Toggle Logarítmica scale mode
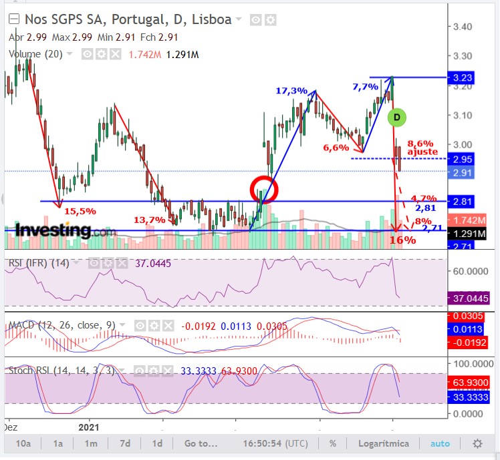500x460 pixels. click(383, 443)
